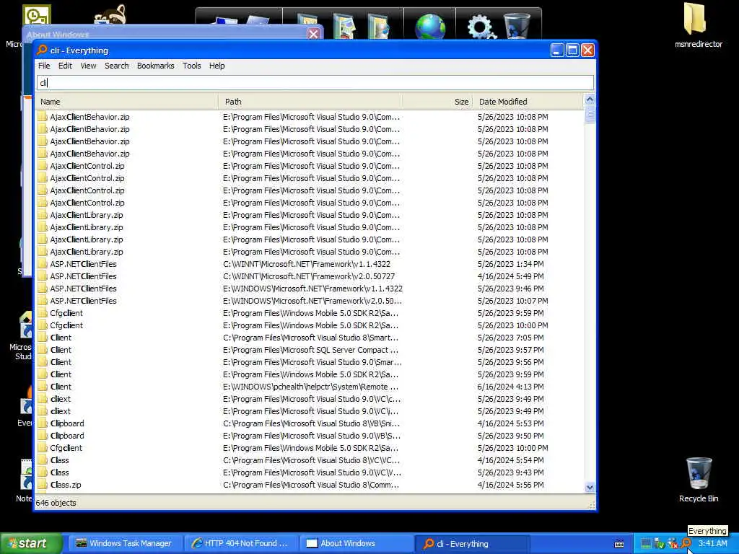Select Clipboard under Visual Studio 9.0\VB
This screenshot has width=739, height=554.
point(310,436)
